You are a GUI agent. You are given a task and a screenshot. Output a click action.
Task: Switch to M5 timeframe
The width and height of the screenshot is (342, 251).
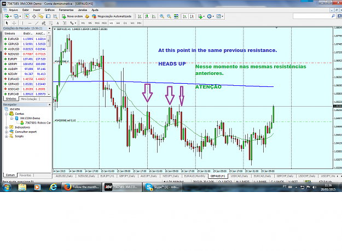(90, 23)
